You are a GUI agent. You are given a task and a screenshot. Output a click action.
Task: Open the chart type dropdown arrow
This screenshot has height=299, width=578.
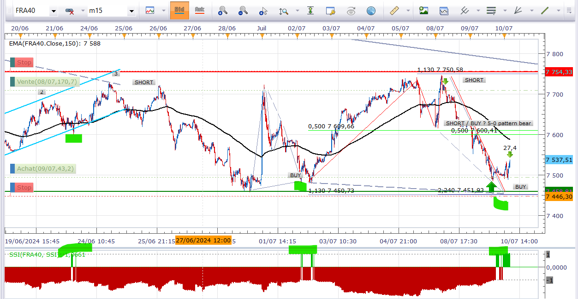click(163, 10)
